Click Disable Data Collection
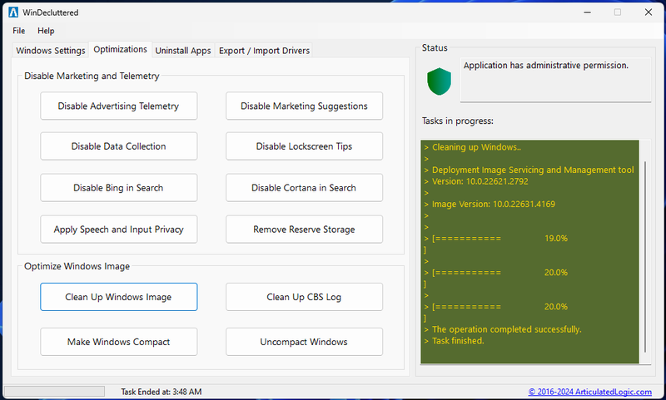The height and width of the screenshot is (400, 666). [x=118, y=146]
